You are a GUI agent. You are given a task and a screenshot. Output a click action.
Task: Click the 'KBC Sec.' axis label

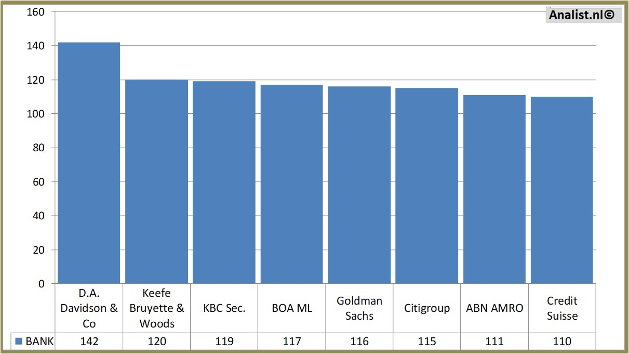(224, 308)
